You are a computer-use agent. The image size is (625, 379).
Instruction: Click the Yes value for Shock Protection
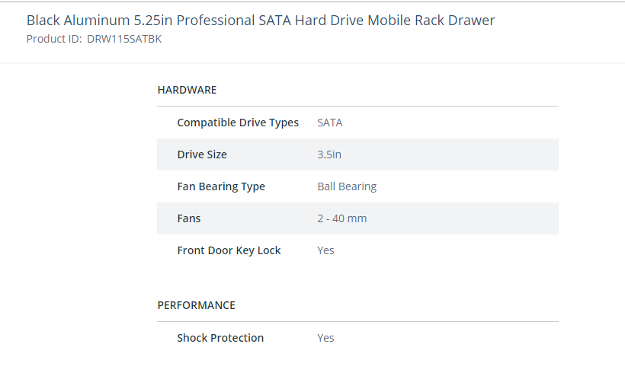[x=325, y=338]
